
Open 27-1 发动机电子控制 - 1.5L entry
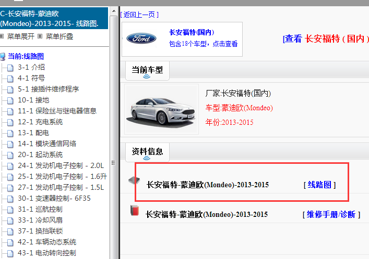tap(61, 187)
